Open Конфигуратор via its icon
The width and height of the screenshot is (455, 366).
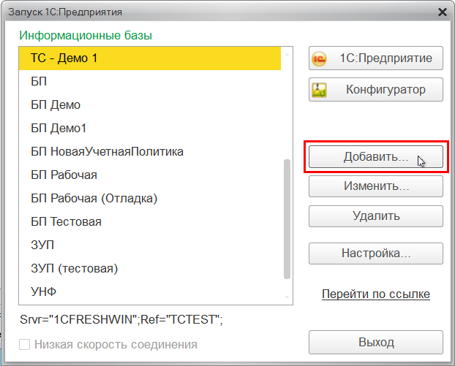319,90
